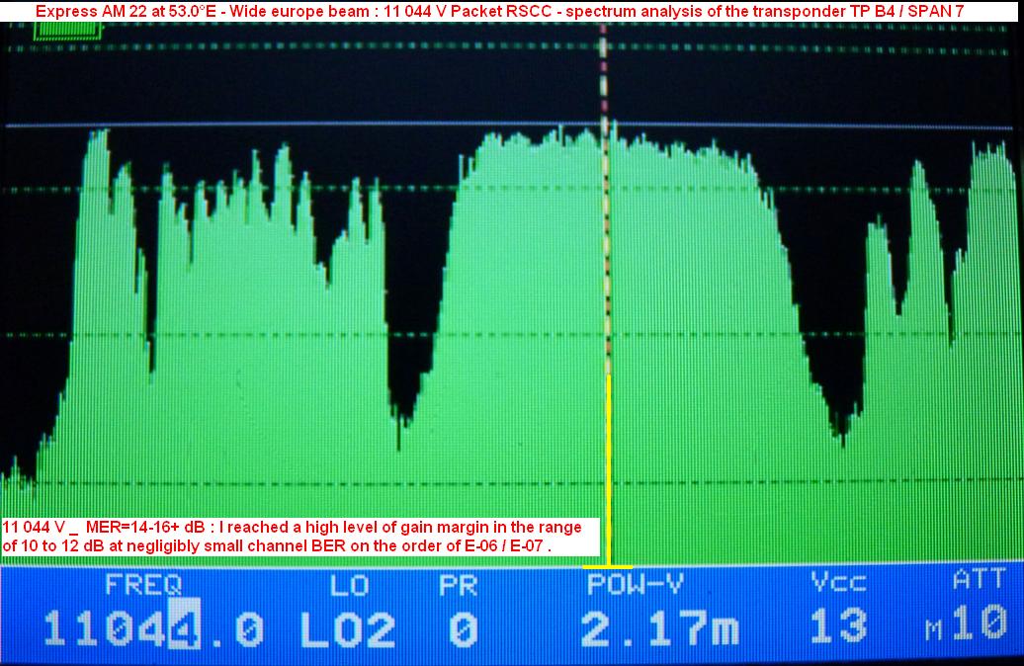Viewport: 1024px width, 666px height.
Task: Select the Vcc value 13
Action: 838,628
